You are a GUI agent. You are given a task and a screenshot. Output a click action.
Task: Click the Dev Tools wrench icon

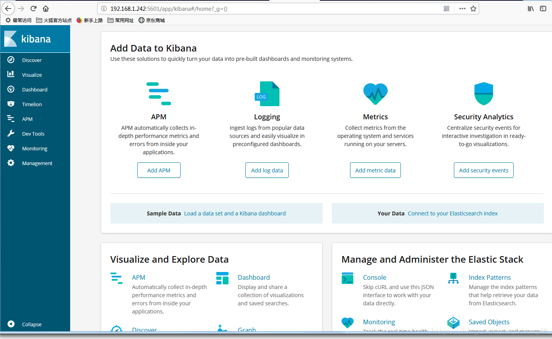click(x=11, y=133)
